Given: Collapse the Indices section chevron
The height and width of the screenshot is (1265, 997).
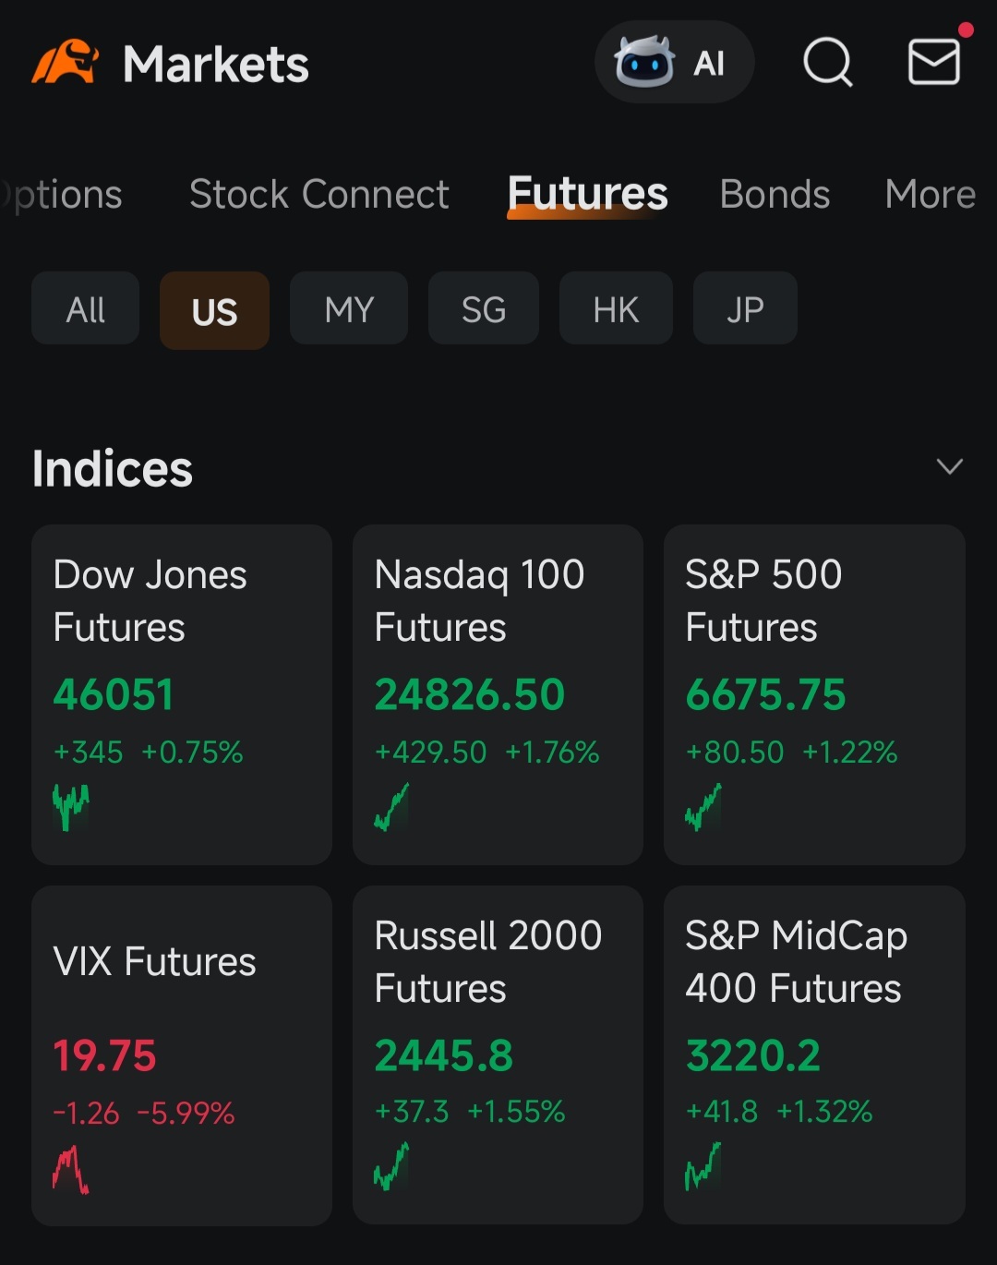Looking at the screenshot, I should point(949,466).
